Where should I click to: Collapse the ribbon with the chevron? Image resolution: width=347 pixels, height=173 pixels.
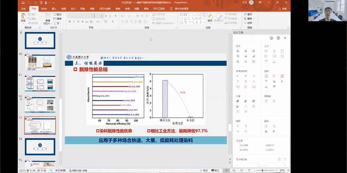coord(288,28)
